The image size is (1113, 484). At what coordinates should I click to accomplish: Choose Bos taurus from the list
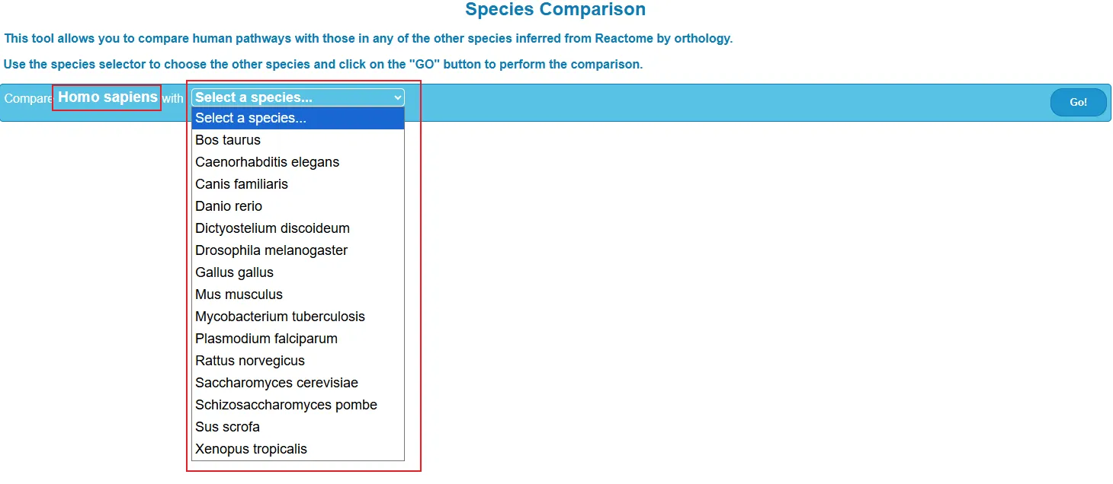pyautogui.click(x=228, y=140)
